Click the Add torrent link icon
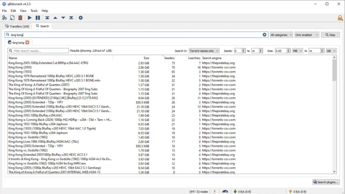Screen dimensions: 345x194 click(x=4, y=18)
